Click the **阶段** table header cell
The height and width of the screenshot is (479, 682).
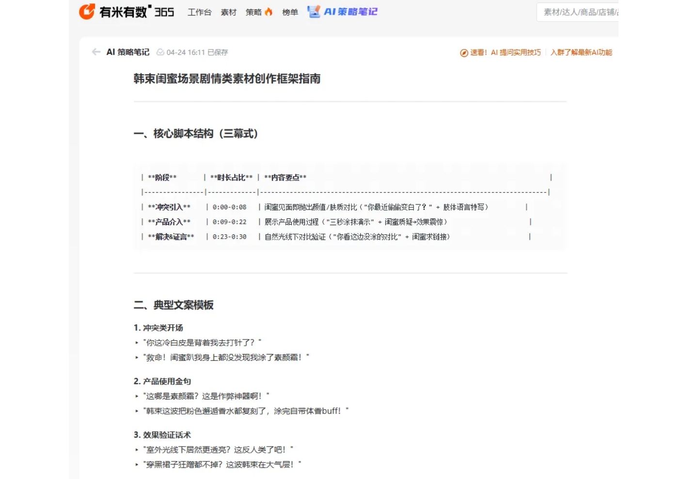tap(162, 178)
